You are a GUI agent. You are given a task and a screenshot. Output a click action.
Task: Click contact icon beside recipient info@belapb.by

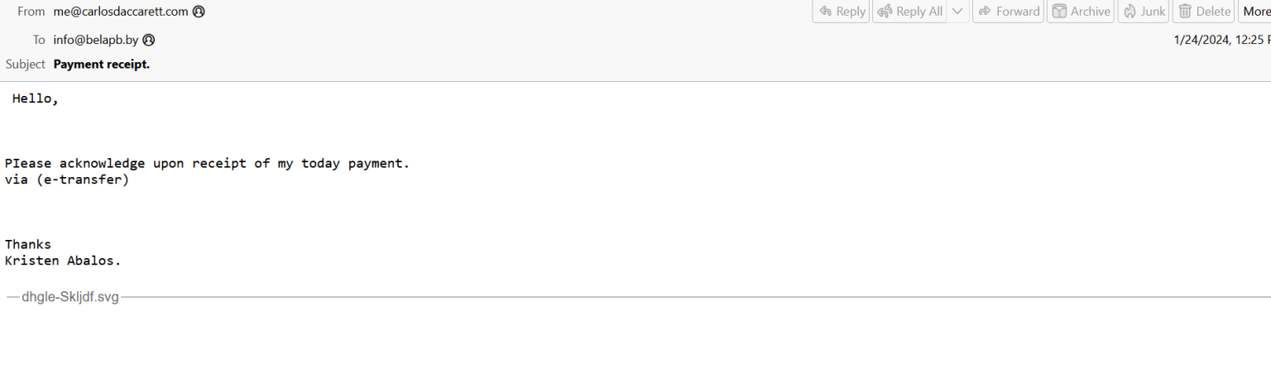(x=149, y=40)
